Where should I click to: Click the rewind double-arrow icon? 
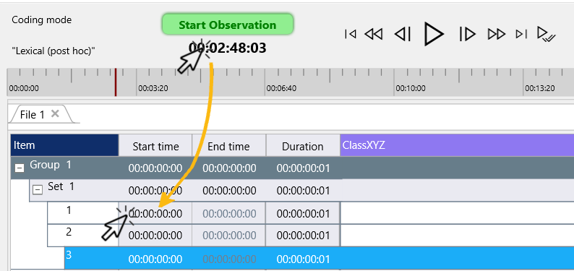[374, 35]
